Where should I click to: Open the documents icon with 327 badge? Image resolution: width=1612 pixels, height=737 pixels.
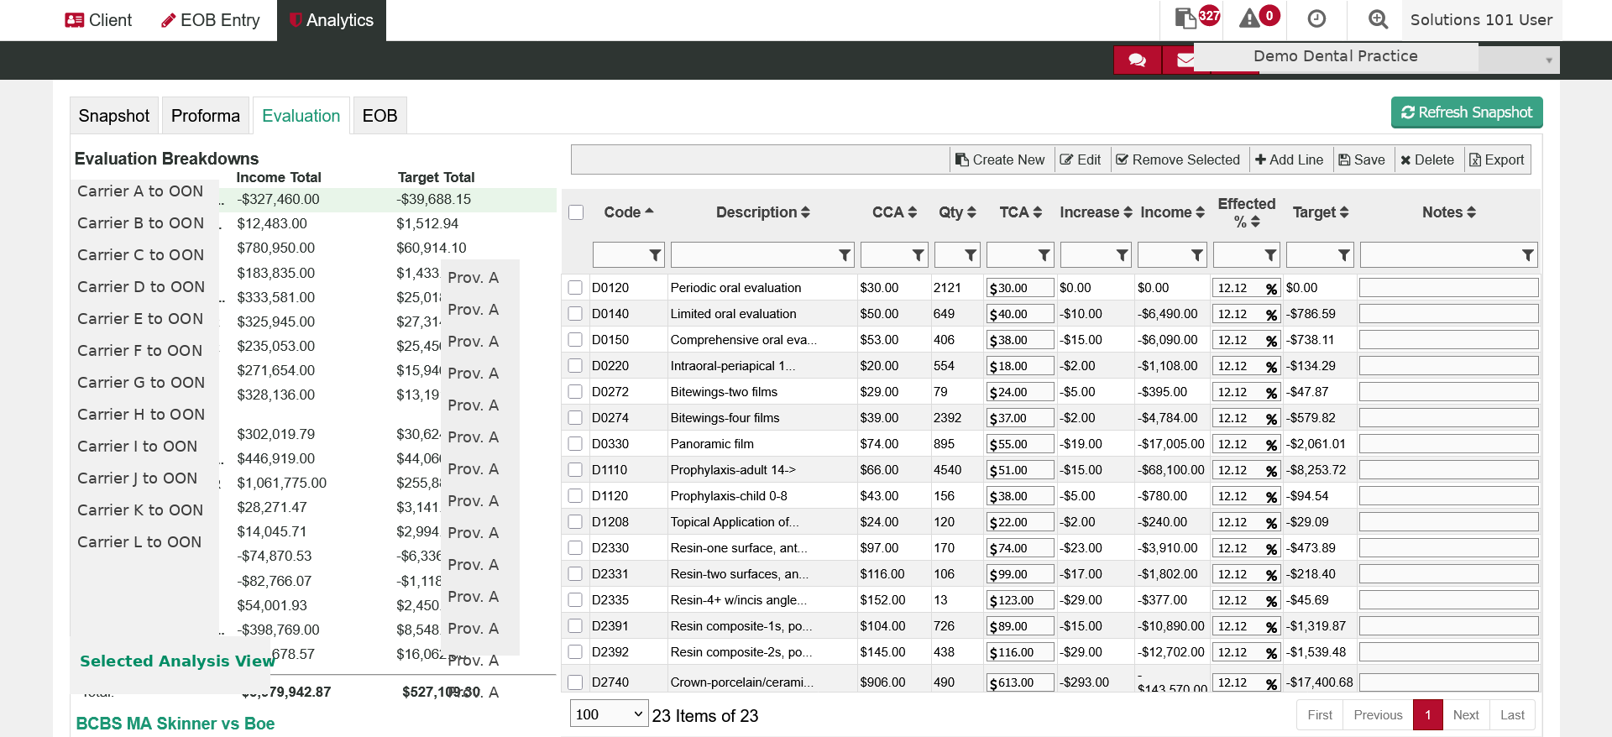click(1186, 18)
